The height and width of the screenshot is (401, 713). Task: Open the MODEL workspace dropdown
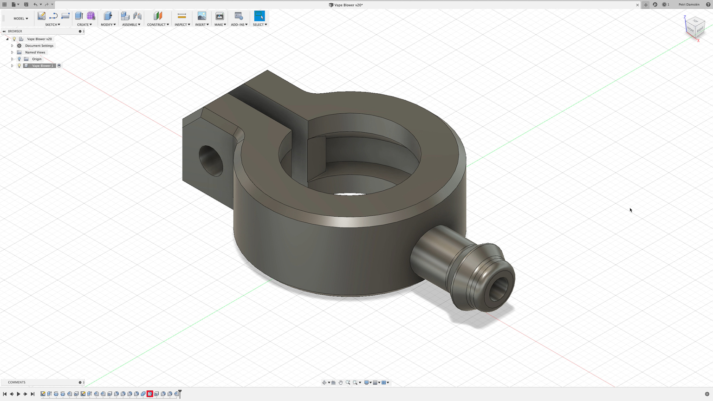[x=20, y=19]
